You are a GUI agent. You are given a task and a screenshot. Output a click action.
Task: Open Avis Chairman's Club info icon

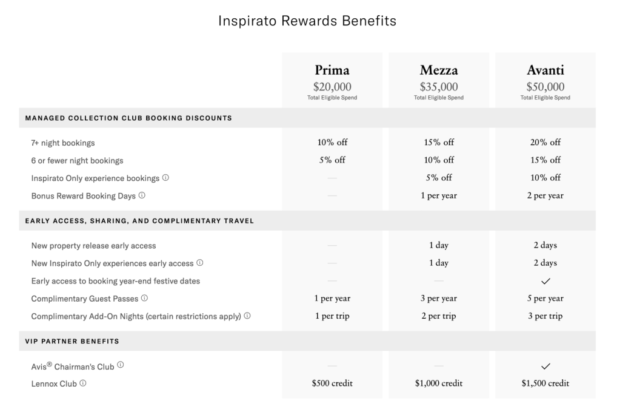121,365
